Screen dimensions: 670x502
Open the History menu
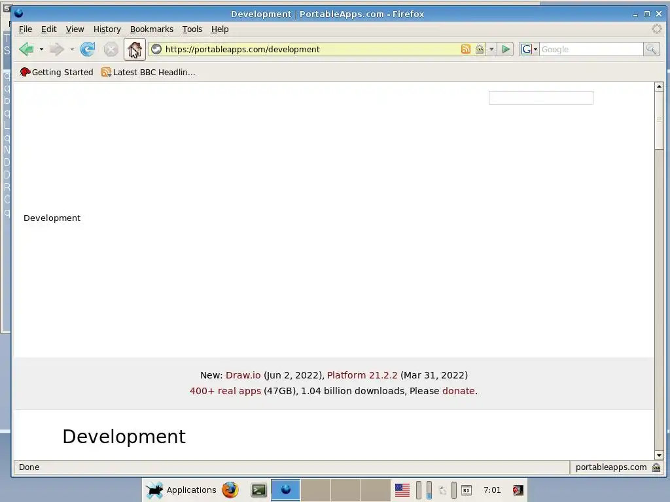(107, 29)
